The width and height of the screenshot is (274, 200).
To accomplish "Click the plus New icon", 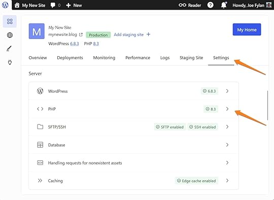I will (x=68, y=6).
